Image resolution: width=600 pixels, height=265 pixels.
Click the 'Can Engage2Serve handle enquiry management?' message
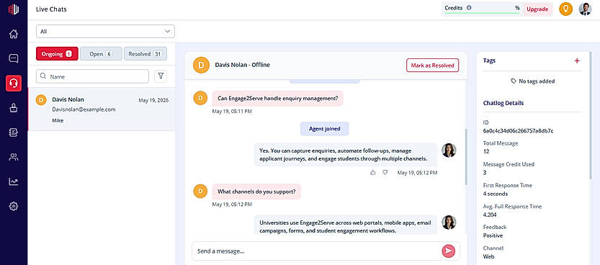tap(278, 98)
